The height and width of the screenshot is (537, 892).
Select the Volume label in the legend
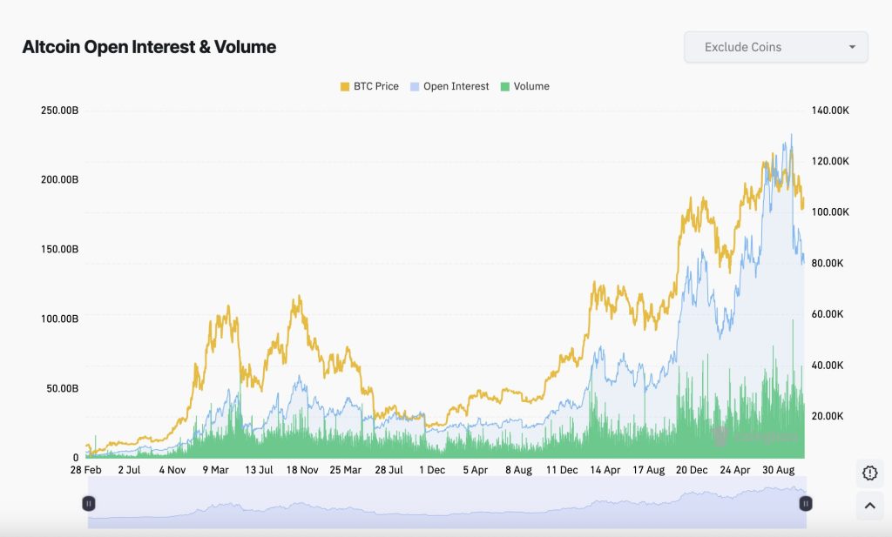(x=534, y=86)
